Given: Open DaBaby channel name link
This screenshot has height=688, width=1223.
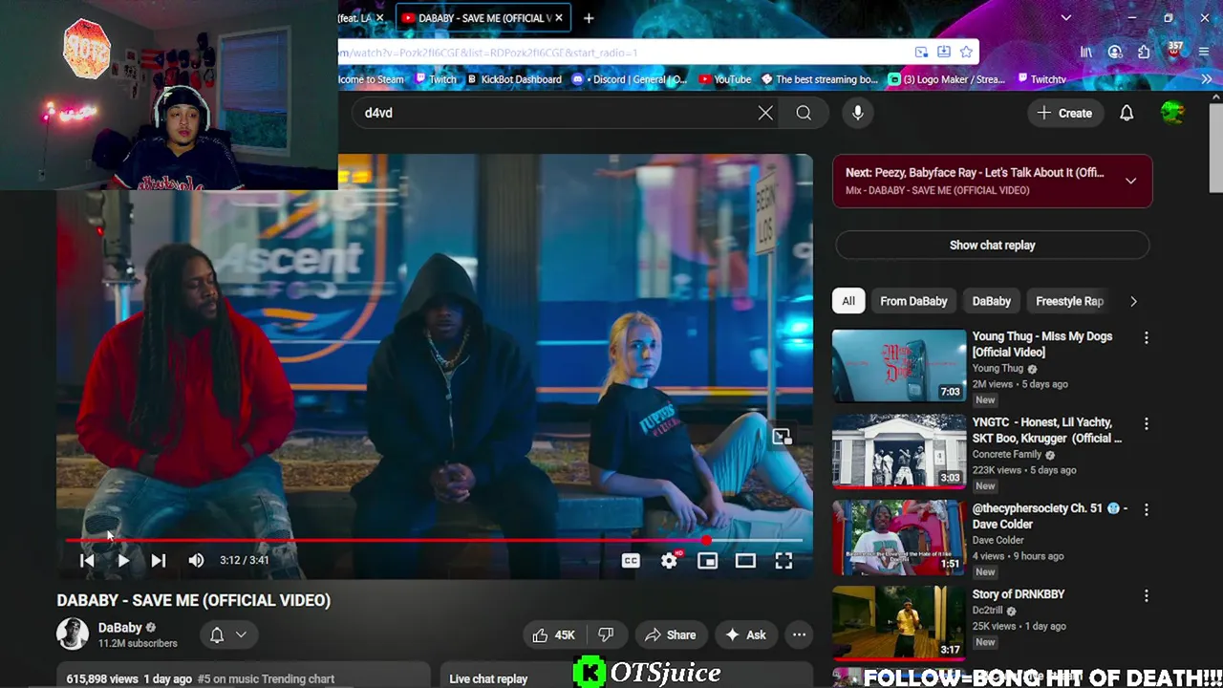Looking at the screenshot, I should (x=119, y=628).
